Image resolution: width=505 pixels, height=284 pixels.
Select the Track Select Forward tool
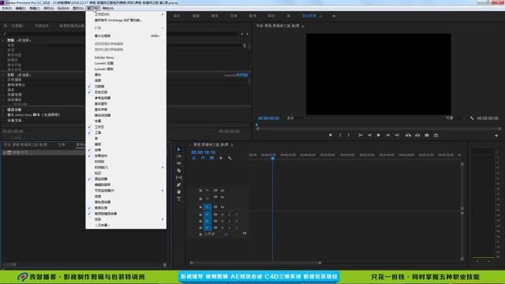coord(179,156)
